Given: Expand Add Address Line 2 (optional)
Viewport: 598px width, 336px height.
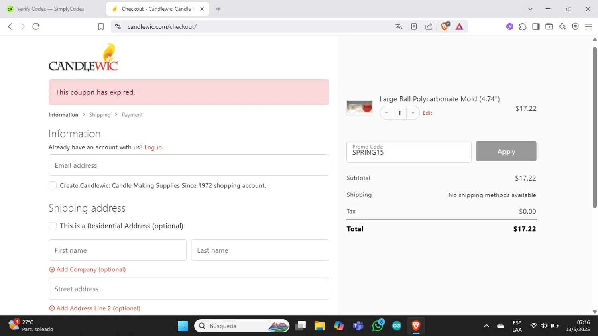Looking at the screenshot, I should tap(94, 308).
